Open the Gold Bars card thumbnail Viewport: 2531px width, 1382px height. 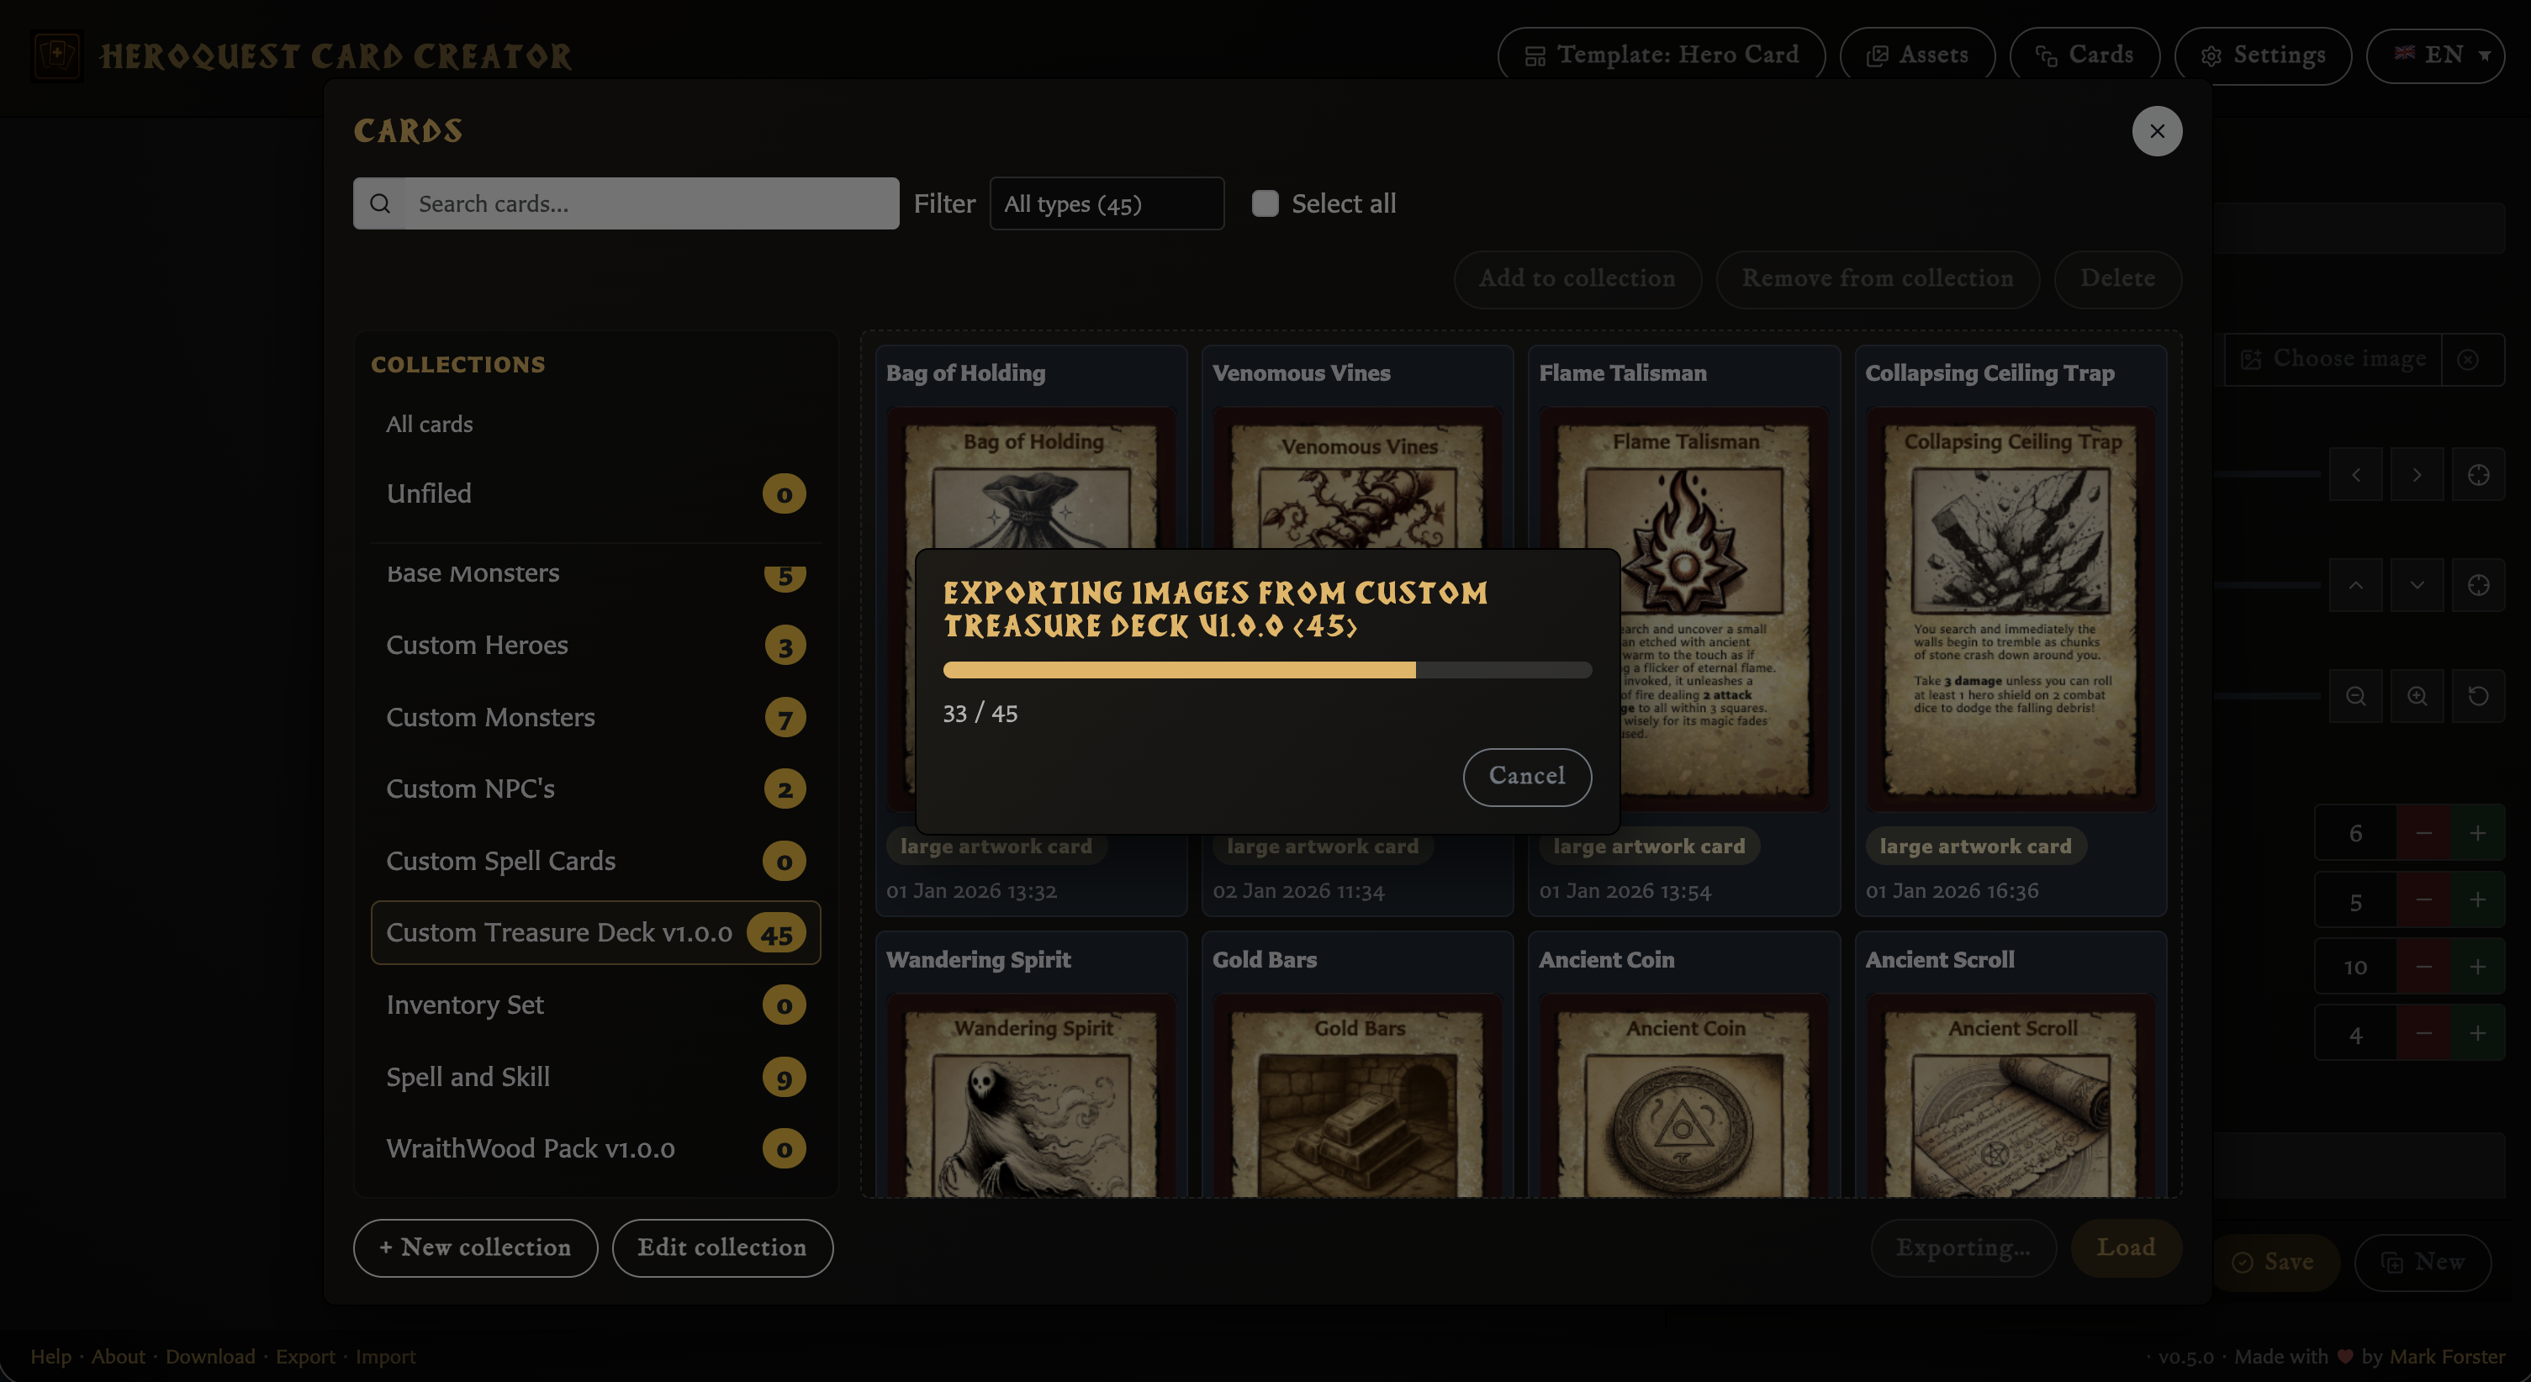(x=1357, y=1095)
